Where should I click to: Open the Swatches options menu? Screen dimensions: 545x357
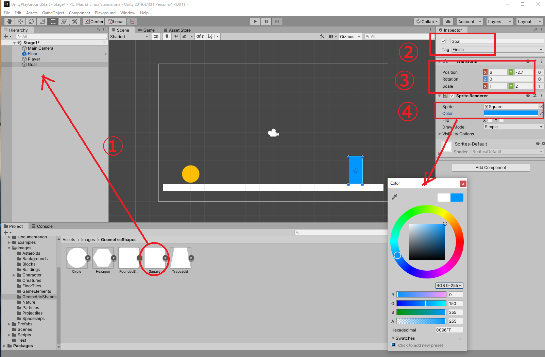point(460,340)
